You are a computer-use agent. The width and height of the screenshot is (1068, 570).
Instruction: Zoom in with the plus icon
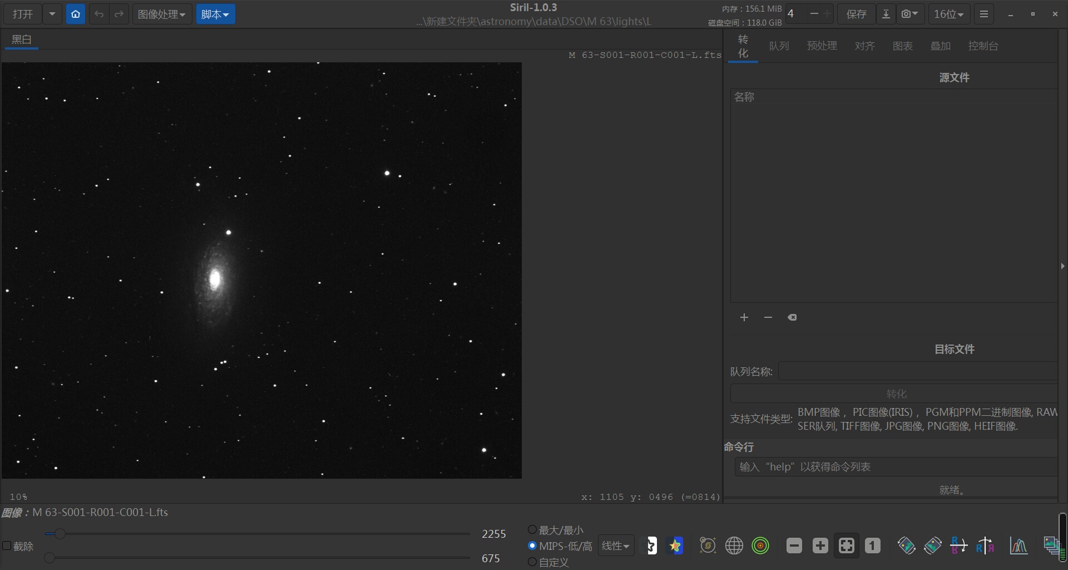point(820,546)
